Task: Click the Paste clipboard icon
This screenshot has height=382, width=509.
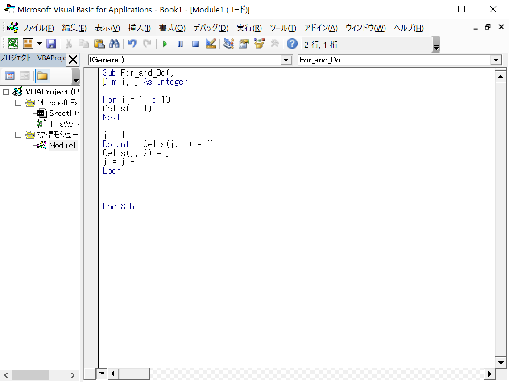Action: tap(99, 43)
